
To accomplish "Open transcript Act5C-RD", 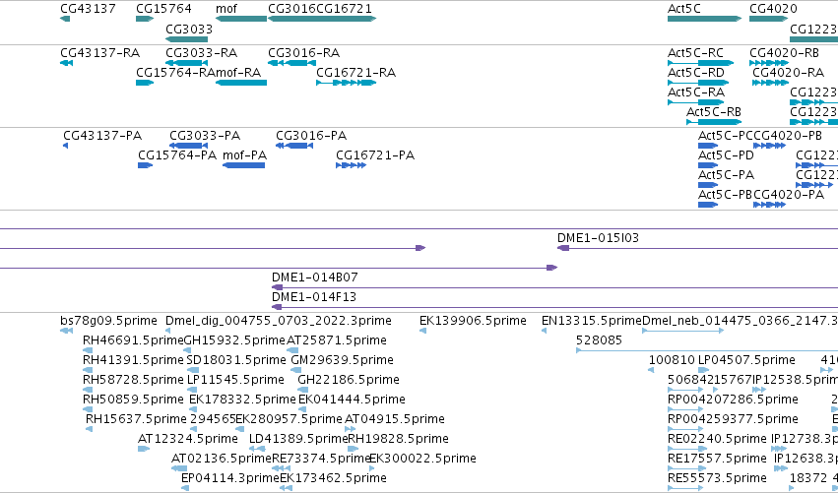I will coord(698,83).
